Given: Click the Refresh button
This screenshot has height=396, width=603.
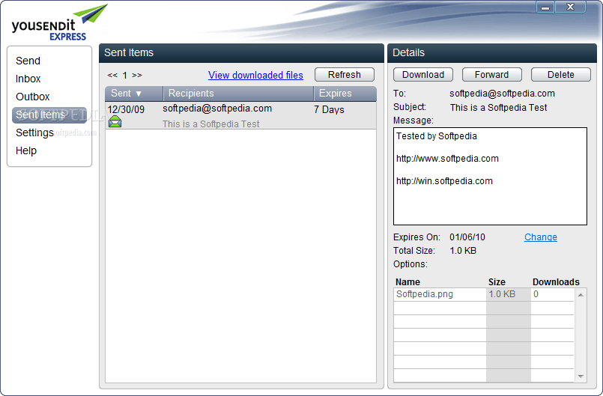Looking at the screenshot, I should pyautogui.click(x=344, y=75).
